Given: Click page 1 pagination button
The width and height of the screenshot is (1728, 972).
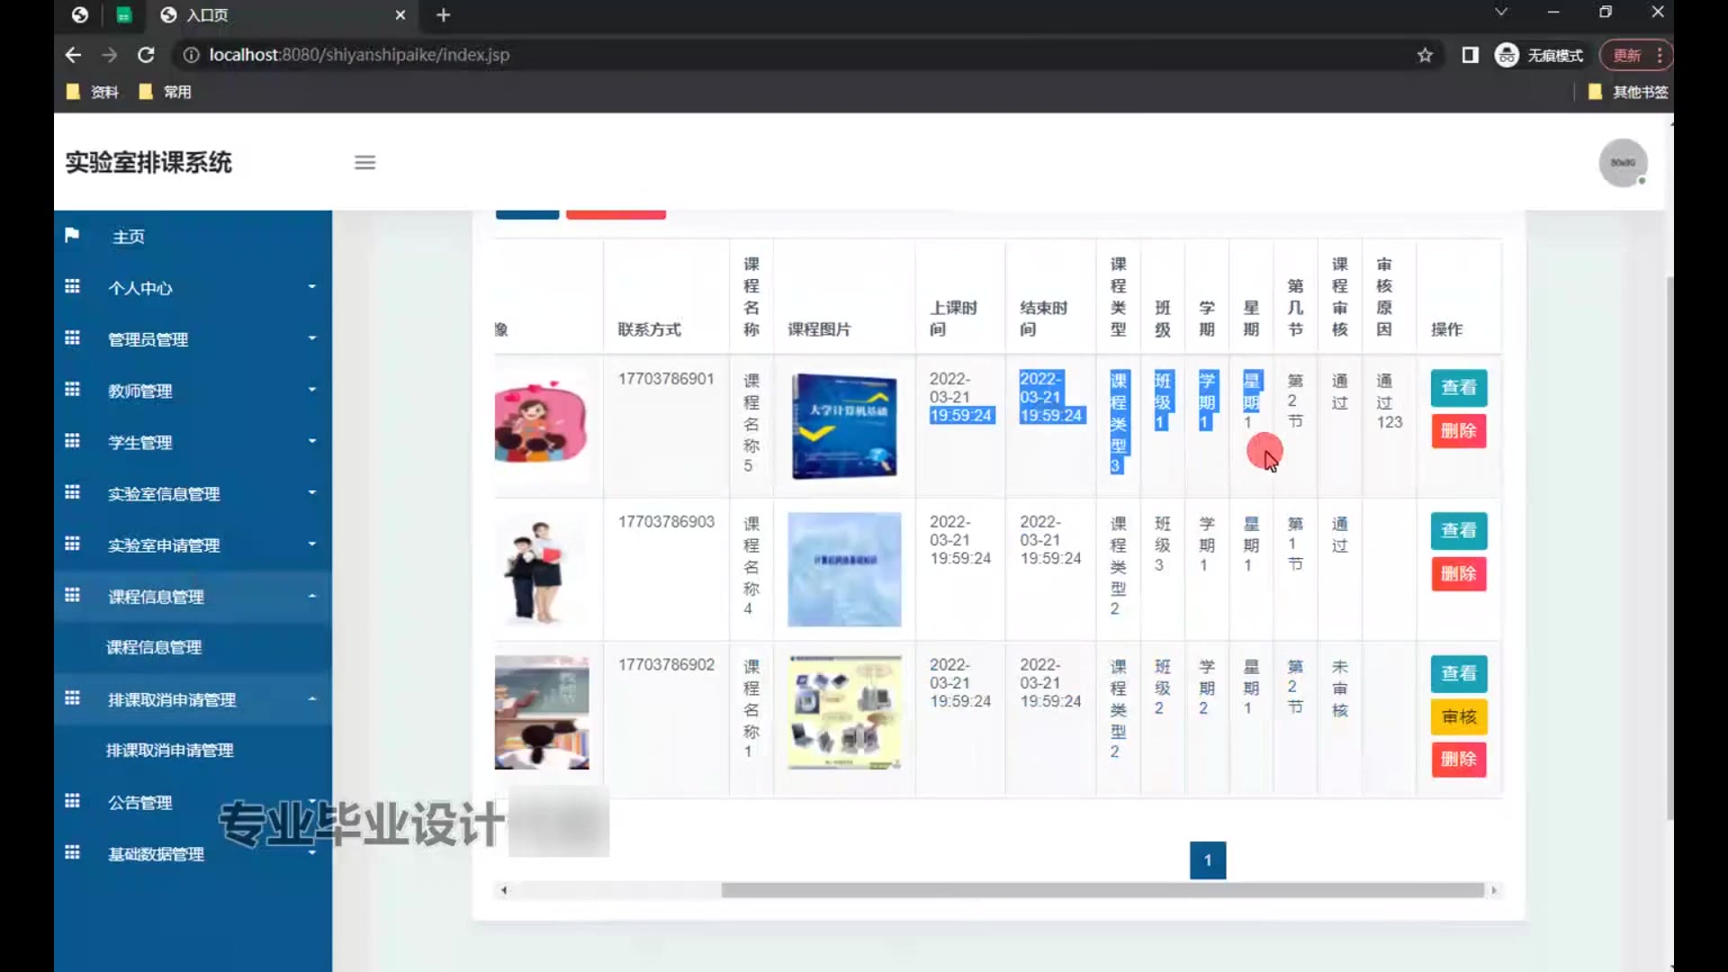Looking at the screenshot, I should click(1207, 860).
